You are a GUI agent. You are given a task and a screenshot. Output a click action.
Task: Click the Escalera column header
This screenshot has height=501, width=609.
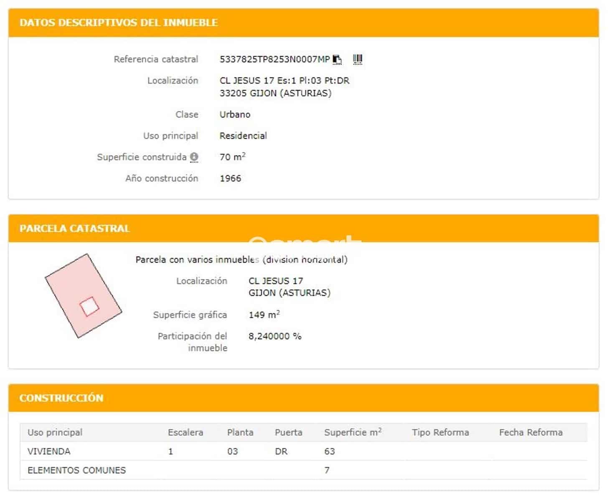tap(185, 433)
